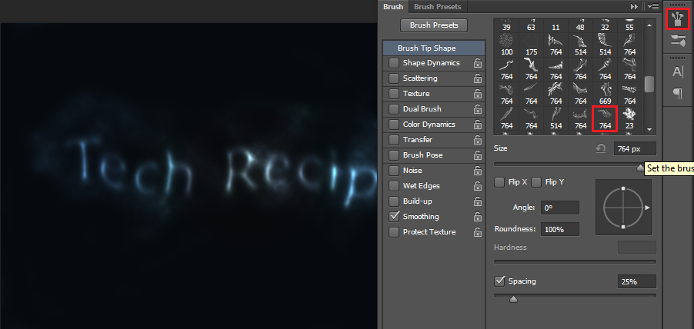This screenshot has width=694, height=329.
Task: Toggle the Scattering lock icon
Action: [x=478, y=78]
